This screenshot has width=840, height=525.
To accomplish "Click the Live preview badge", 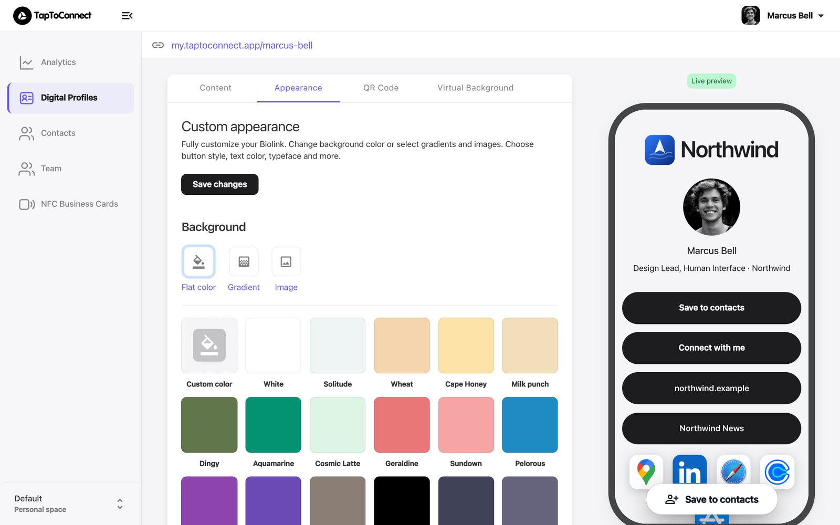I will click(x=711, y=81).
